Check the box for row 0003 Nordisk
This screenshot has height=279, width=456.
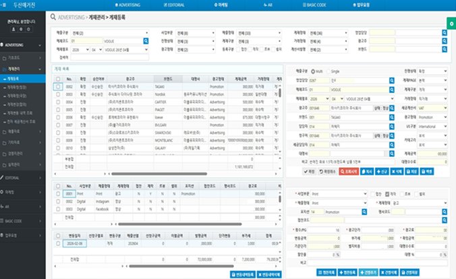coord(58,94)
